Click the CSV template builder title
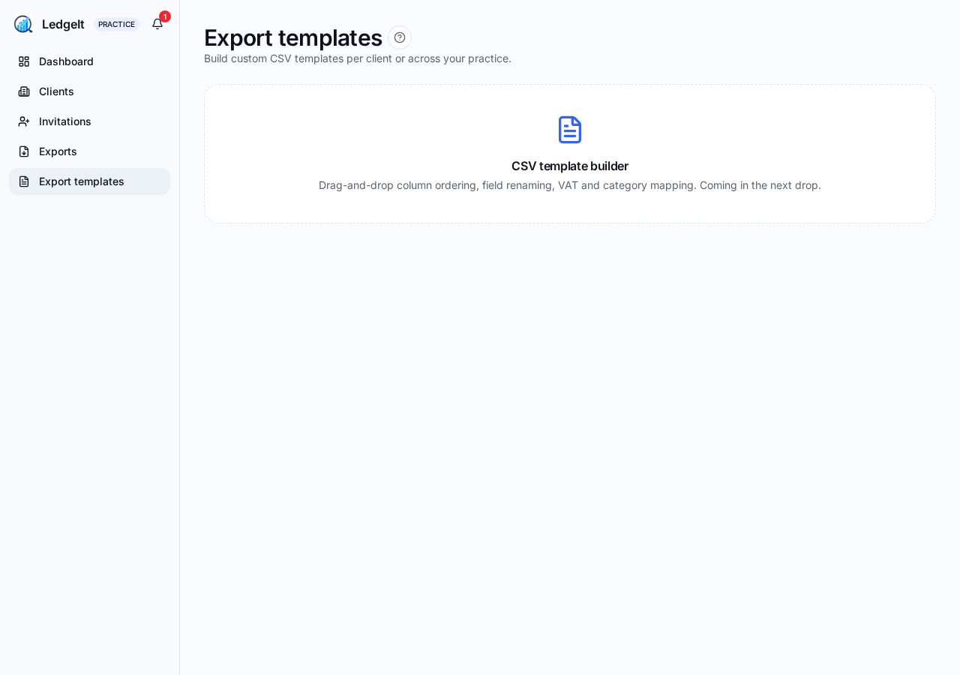Viewport: 960px width, 675px height. pyautogui.click(x=570, y=166)
